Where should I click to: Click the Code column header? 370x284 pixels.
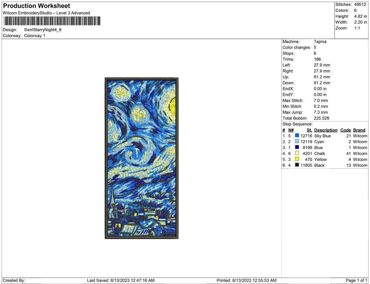point(345,130)
